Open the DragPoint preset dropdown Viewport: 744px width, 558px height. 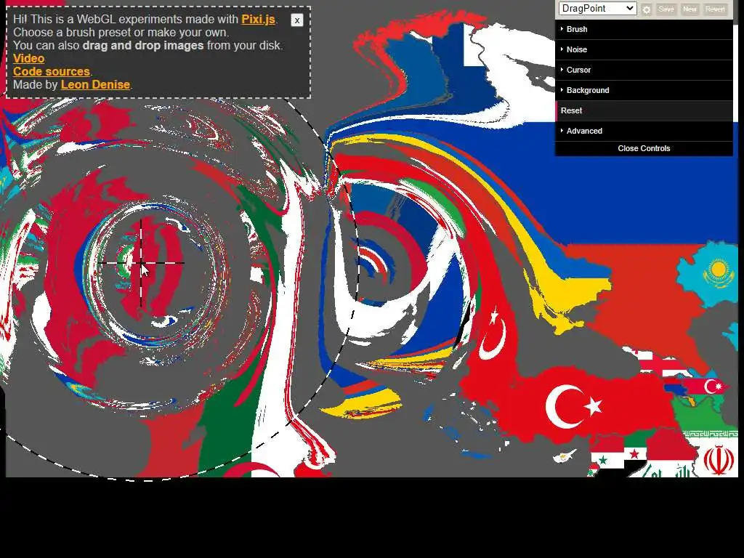(x=597, y=9)
